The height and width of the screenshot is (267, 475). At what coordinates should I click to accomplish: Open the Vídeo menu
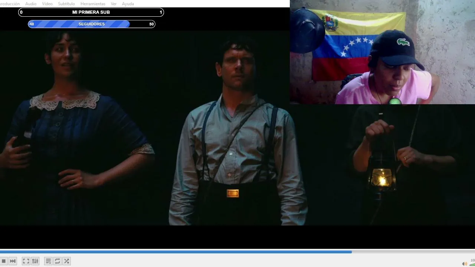[47, 4]
